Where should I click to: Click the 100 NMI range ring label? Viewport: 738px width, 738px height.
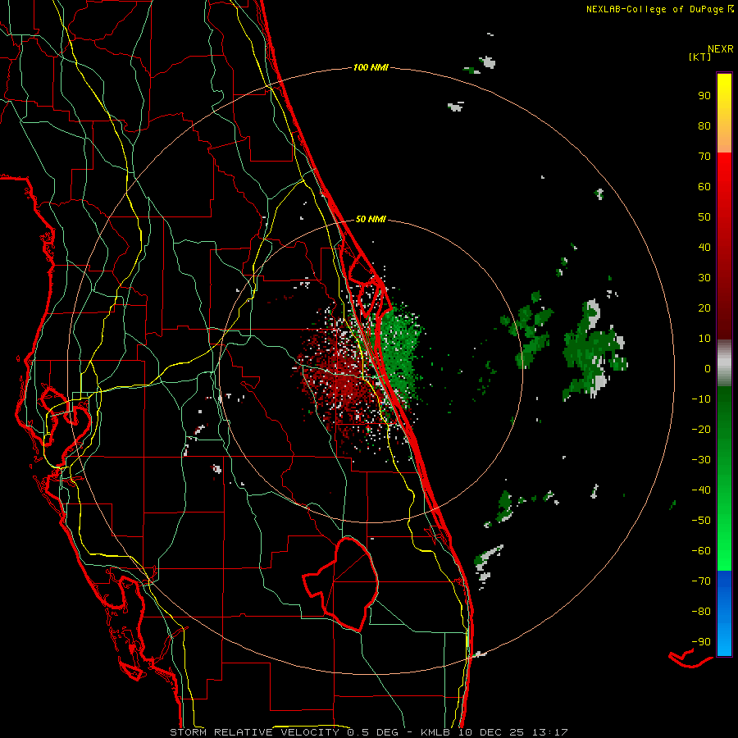tap(371, 67)
